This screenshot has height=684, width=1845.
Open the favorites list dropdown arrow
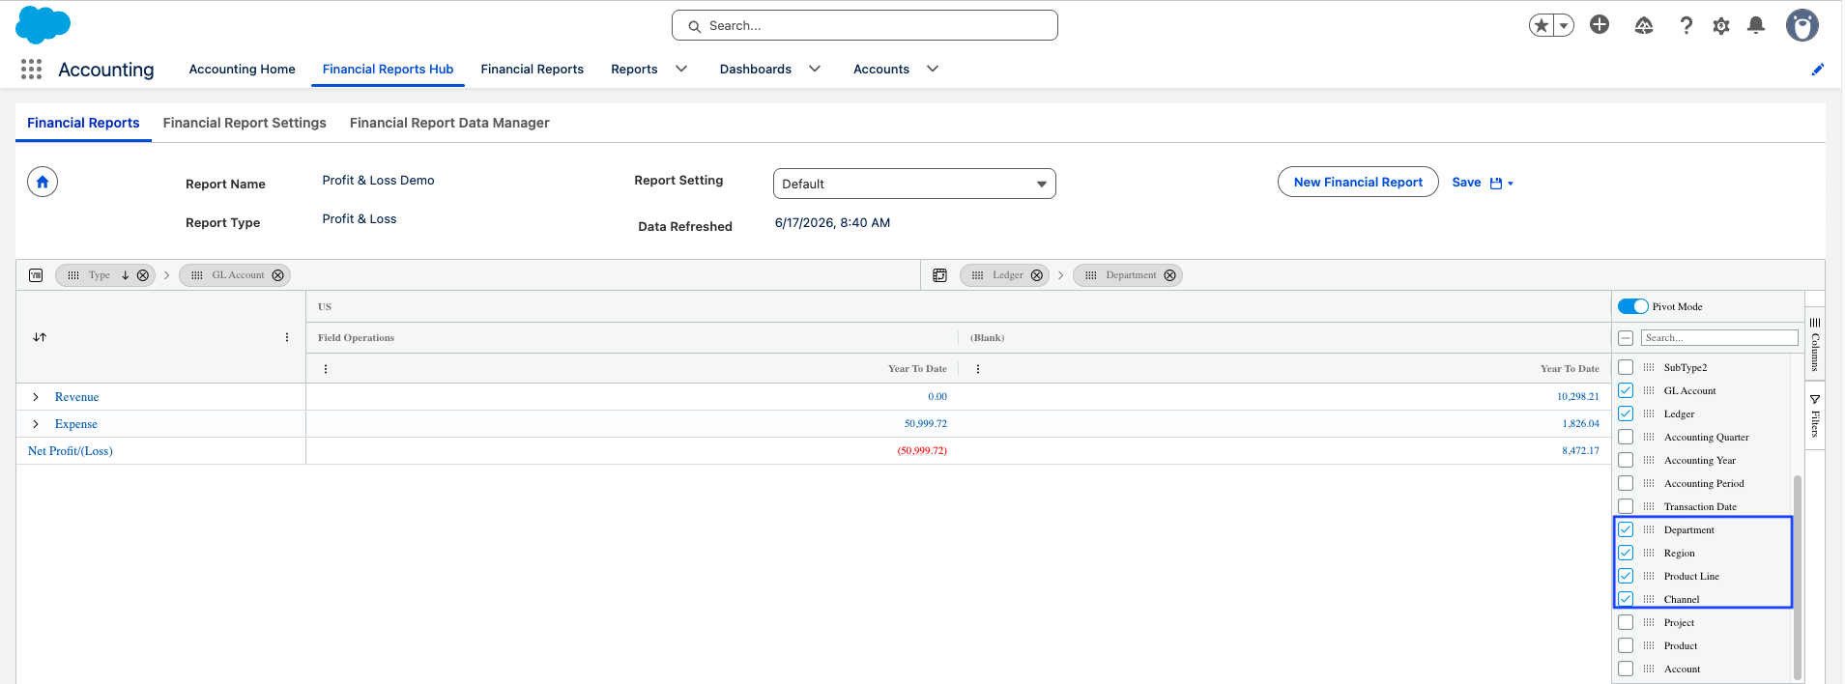1564,26
